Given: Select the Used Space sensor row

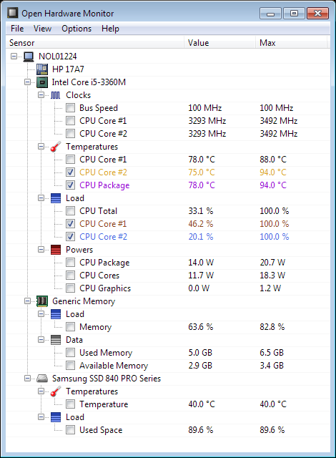Looking at the screenshot, I should [x=168, y=430].
